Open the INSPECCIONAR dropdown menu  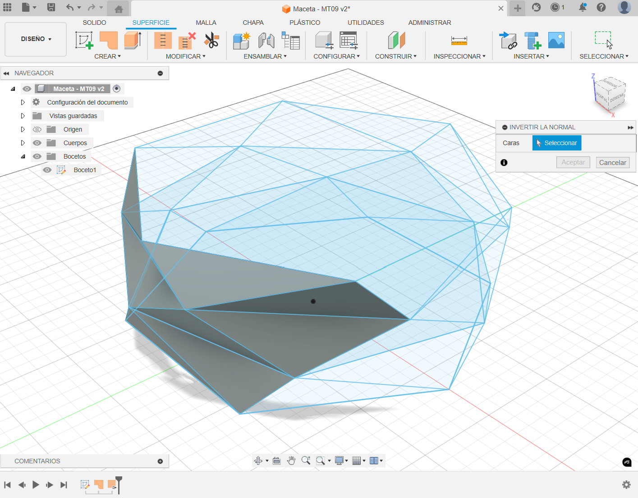tap(459, 56)
